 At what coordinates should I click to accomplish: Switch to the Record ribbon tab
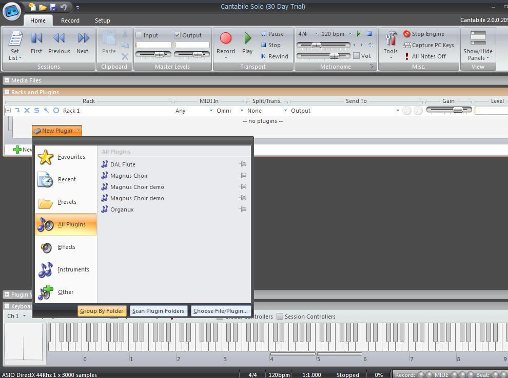(70, 20)
